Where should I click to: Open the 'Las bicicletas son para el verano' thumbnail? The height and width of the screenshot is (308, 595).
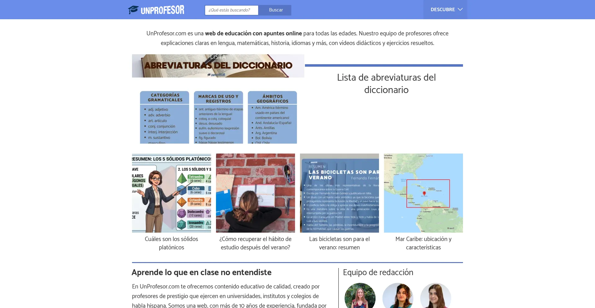coord(339,193)
